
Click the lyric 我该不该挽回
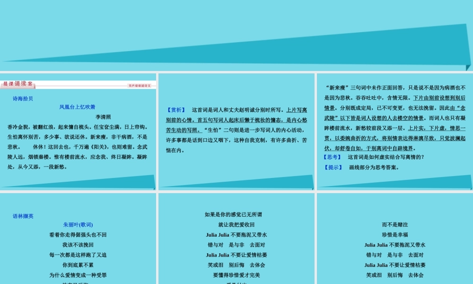pyautogui.click(x=78, y=245)
